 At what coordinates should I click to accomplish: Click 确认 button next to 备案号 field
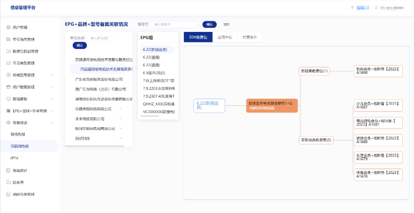click(x=209, y=24)
